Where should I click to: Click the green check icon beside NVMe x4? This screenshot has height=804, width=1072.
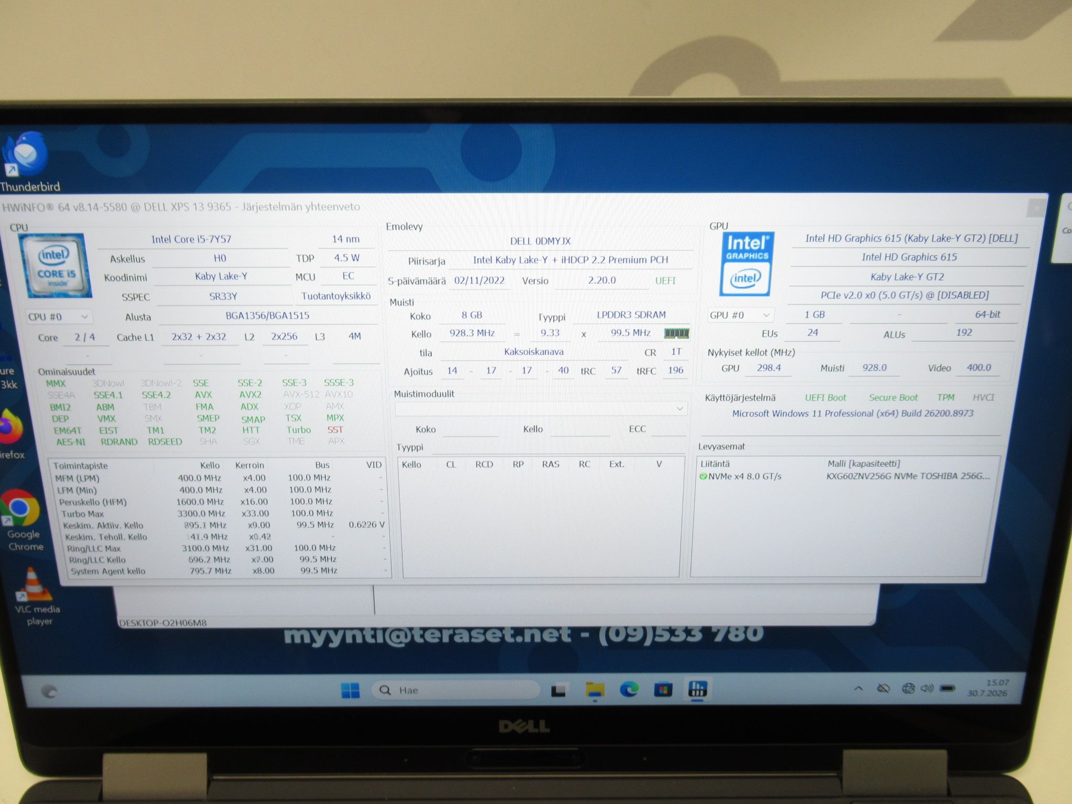703,476
